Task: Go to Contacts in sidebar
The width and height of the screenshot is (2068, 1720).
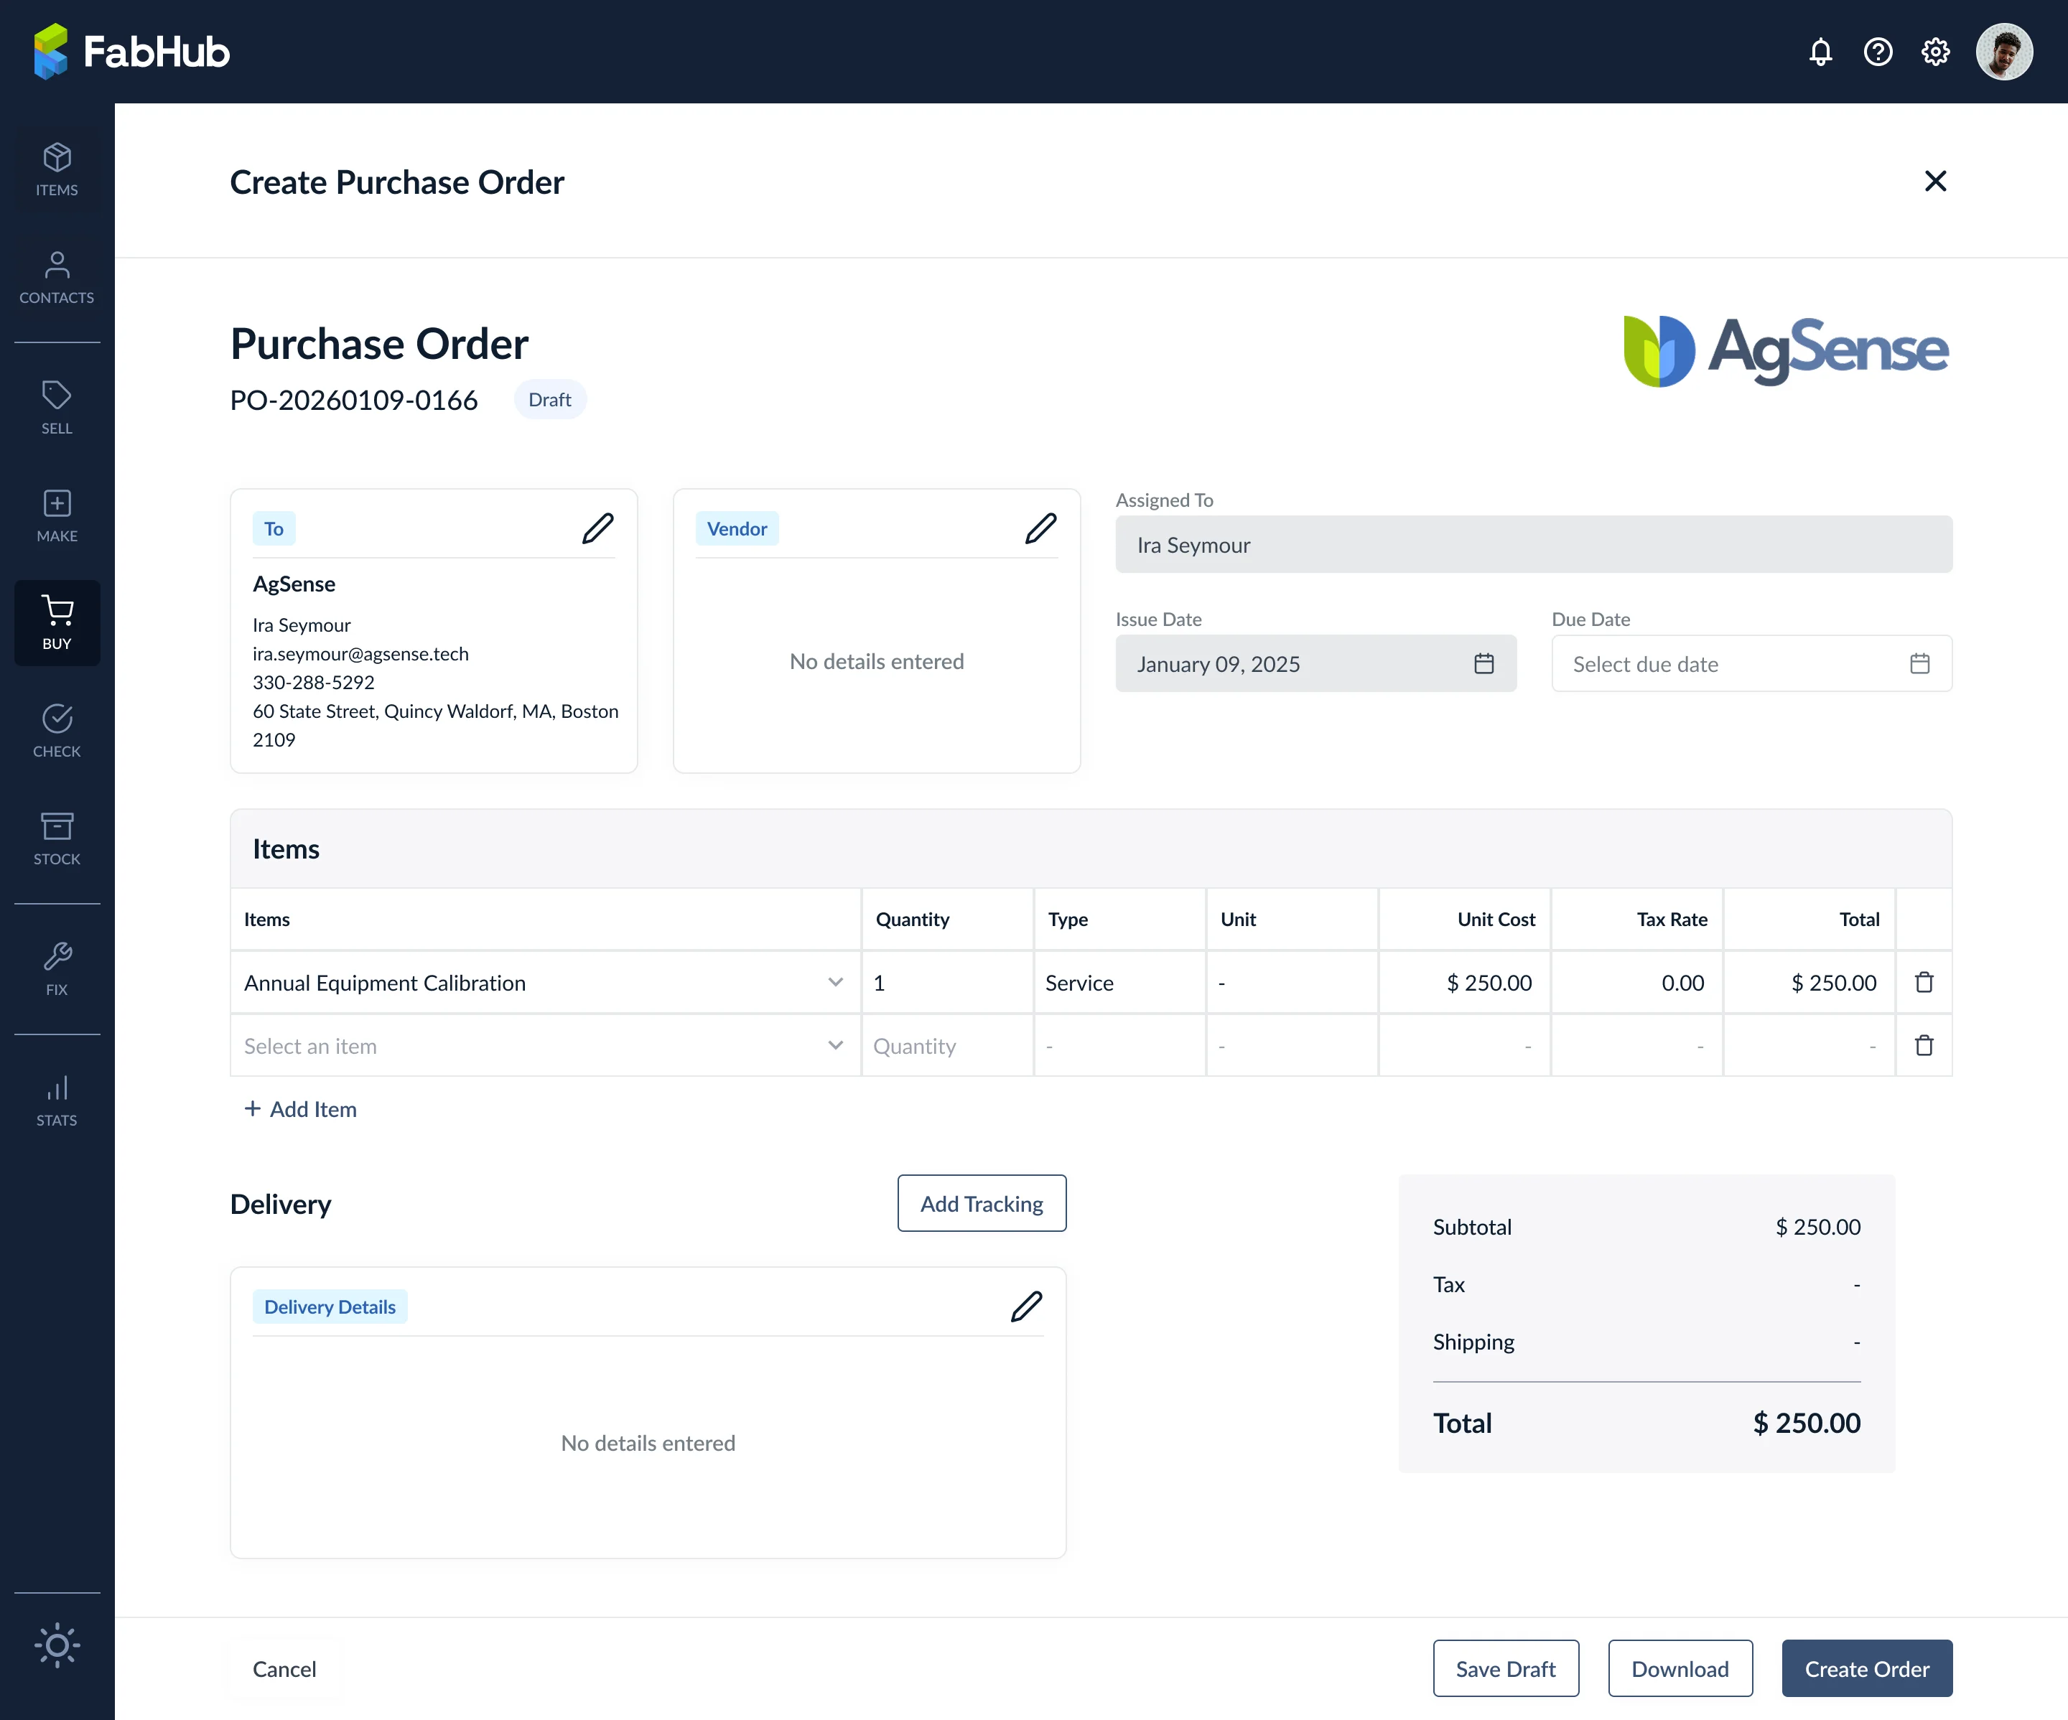Action: pyautogui.click(x=57, y=276)
